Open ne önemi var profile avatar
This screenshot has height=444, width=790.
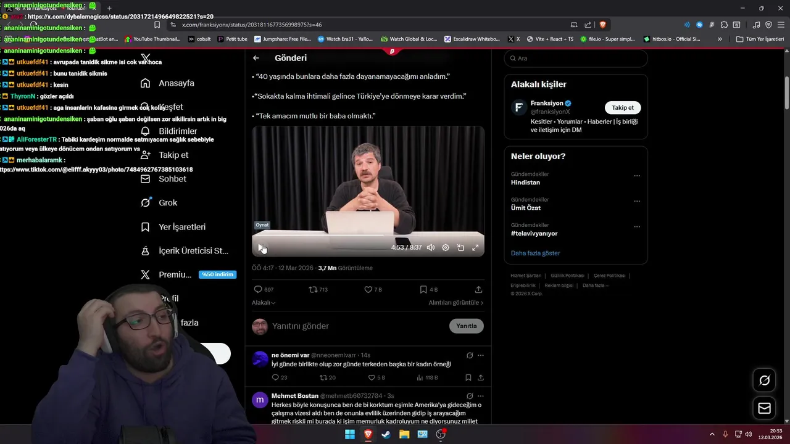(x=260, y=359)
